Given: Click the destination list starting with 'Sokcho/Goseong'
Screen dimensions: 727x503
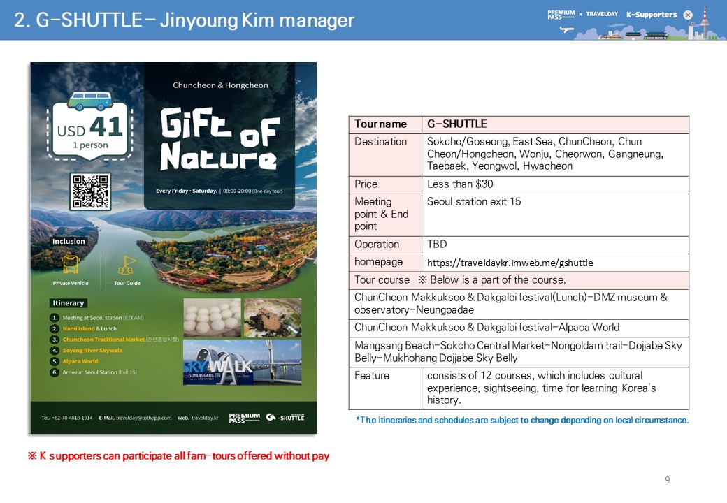Looking at the screenshot, I should click(x=556, y=154).
